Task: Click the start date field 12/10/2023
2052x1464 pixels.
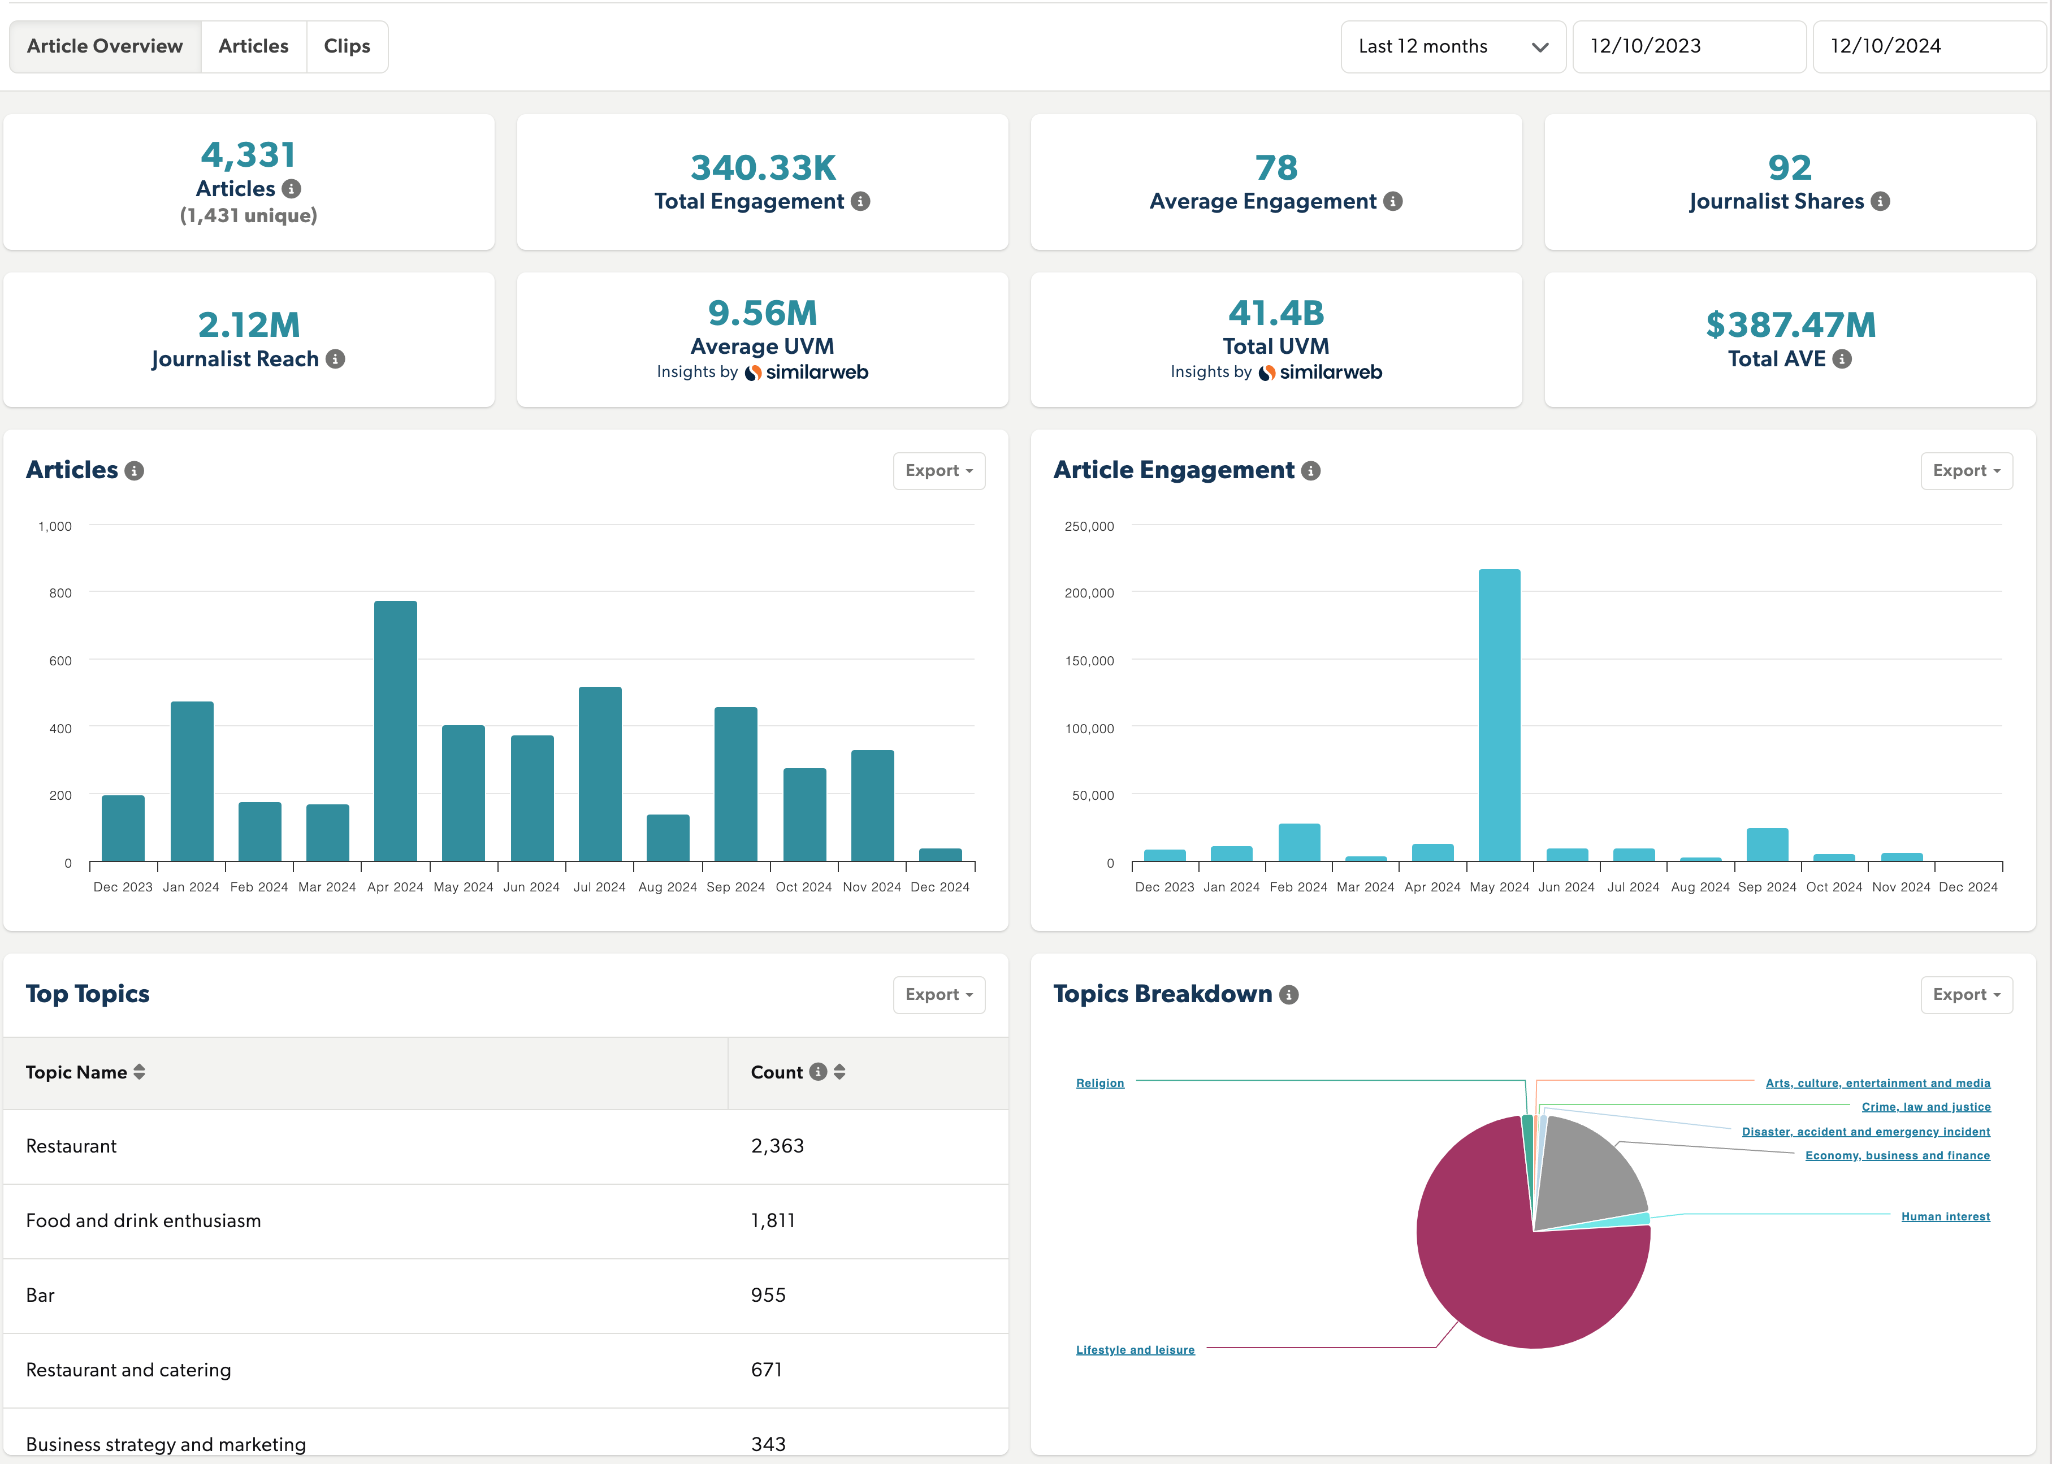Action: tap(1688, 47)
